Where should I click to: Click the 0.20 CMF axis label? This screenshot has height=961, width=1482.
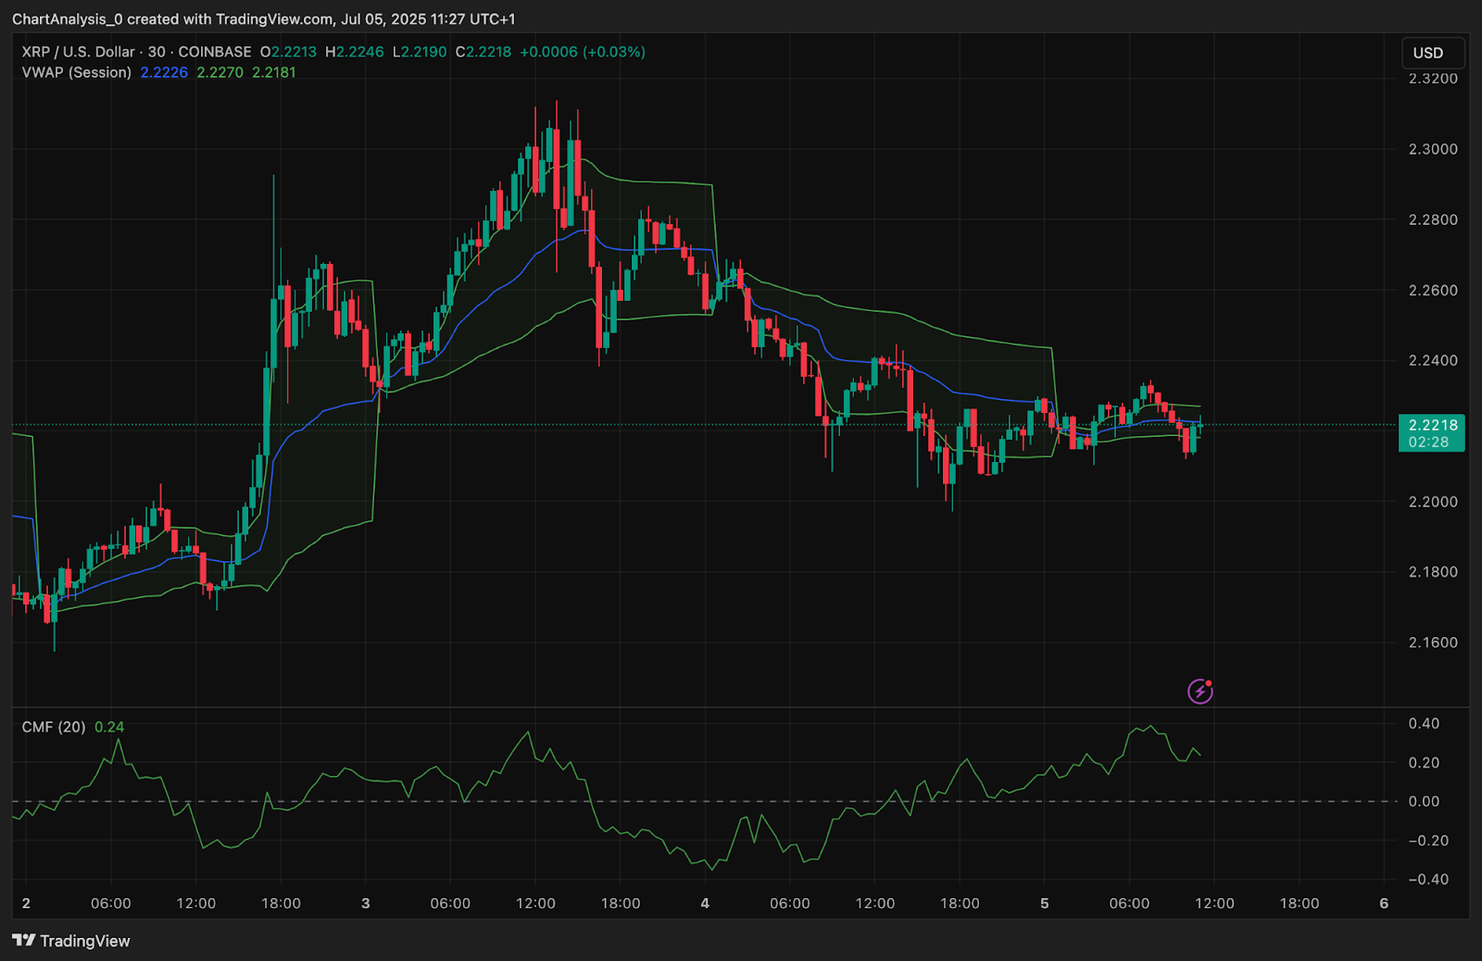[x=1424, y=763]
